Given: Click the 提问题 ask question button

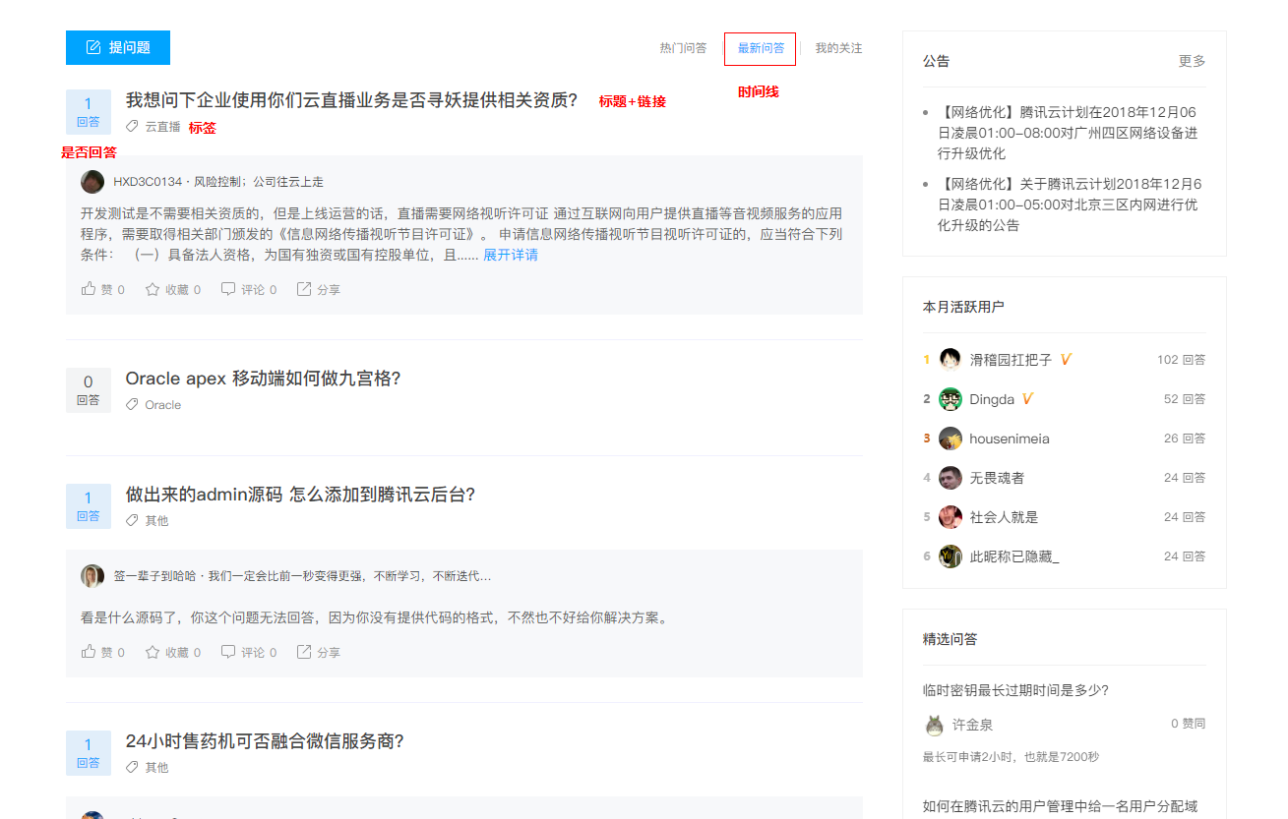Looking at the screenshot, I should [118, 47].
